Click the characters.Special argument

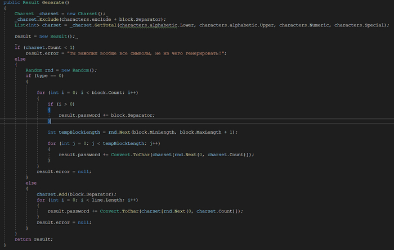pos(359,25)
